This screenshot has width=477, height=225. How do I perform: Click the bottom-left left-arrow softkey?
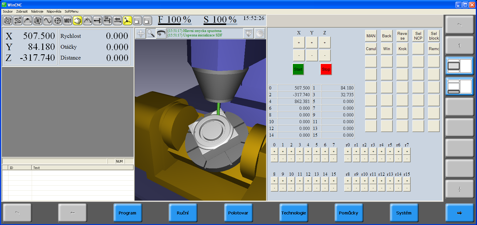[x=72, y=213]
